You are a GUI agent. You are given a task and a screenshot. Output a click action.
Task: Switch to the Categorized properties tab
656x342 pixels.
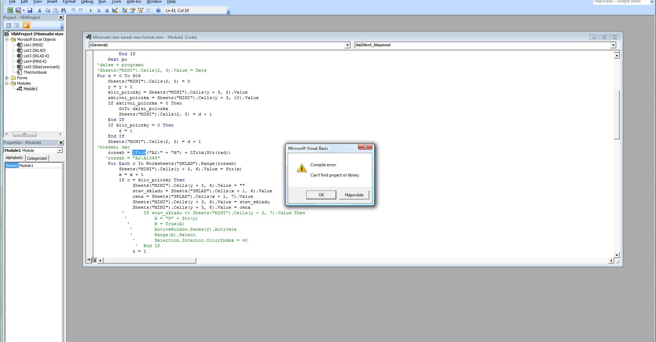point(37,158)
